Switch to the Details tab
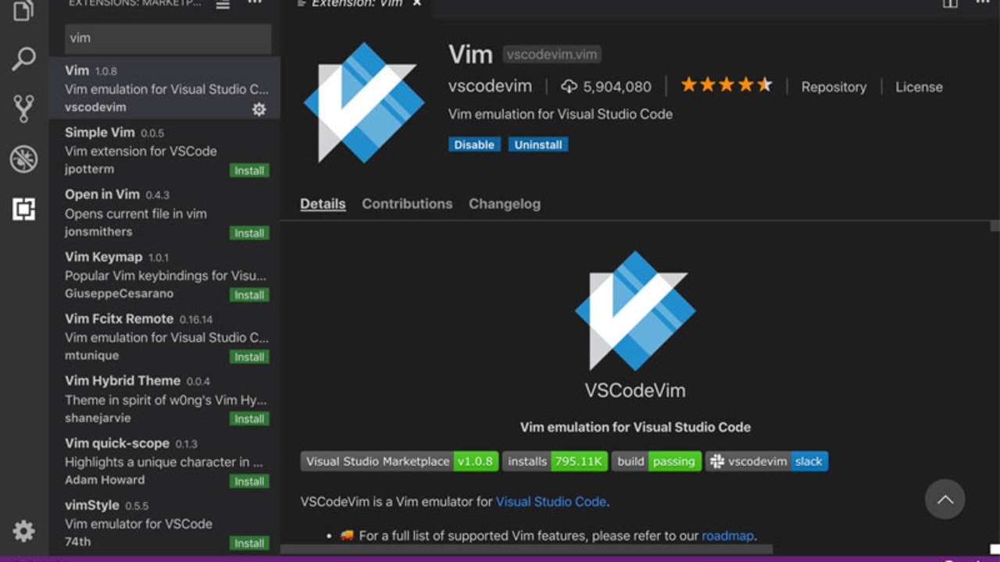The height and width of the screenshot is (562, 1000). 323,204
